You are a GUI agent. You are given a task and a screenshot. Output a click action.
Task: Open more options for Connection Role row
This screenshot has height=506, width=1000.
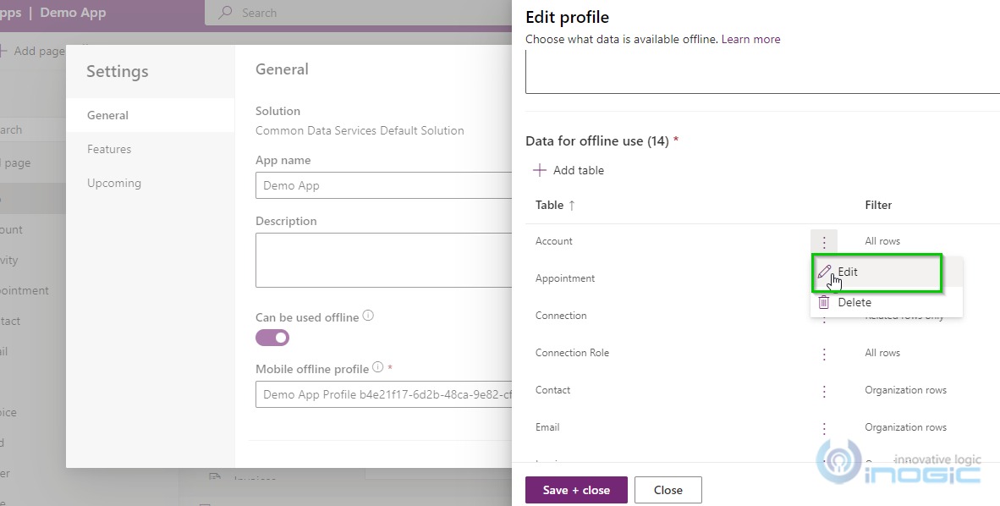[x=823, y=354]
